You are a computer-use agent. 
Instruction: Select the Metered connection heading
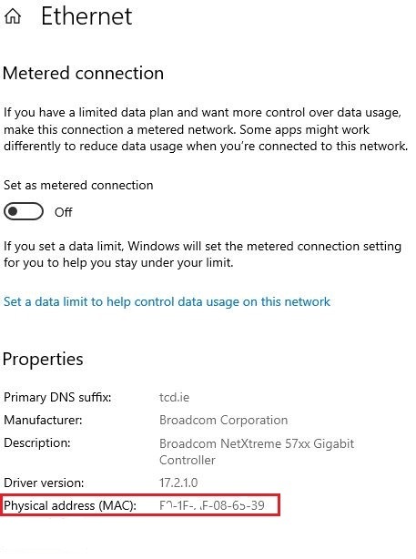(x=83, y=74)
